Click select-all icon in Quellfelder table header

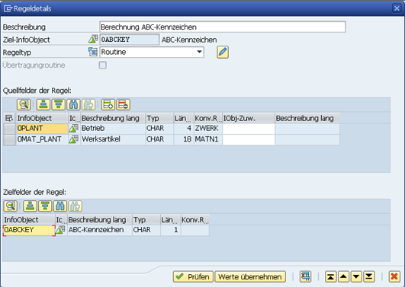pos(9,118)
